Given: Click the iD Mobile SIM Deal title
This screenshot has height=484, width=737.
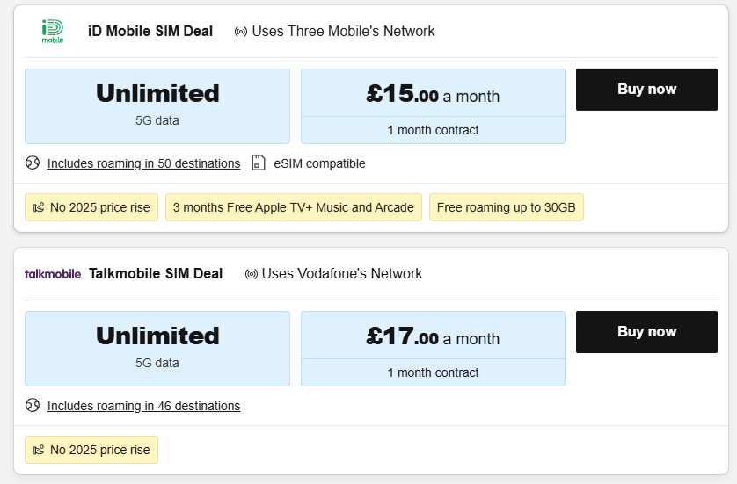Looking at the screenshot, I should pos(150,32).
